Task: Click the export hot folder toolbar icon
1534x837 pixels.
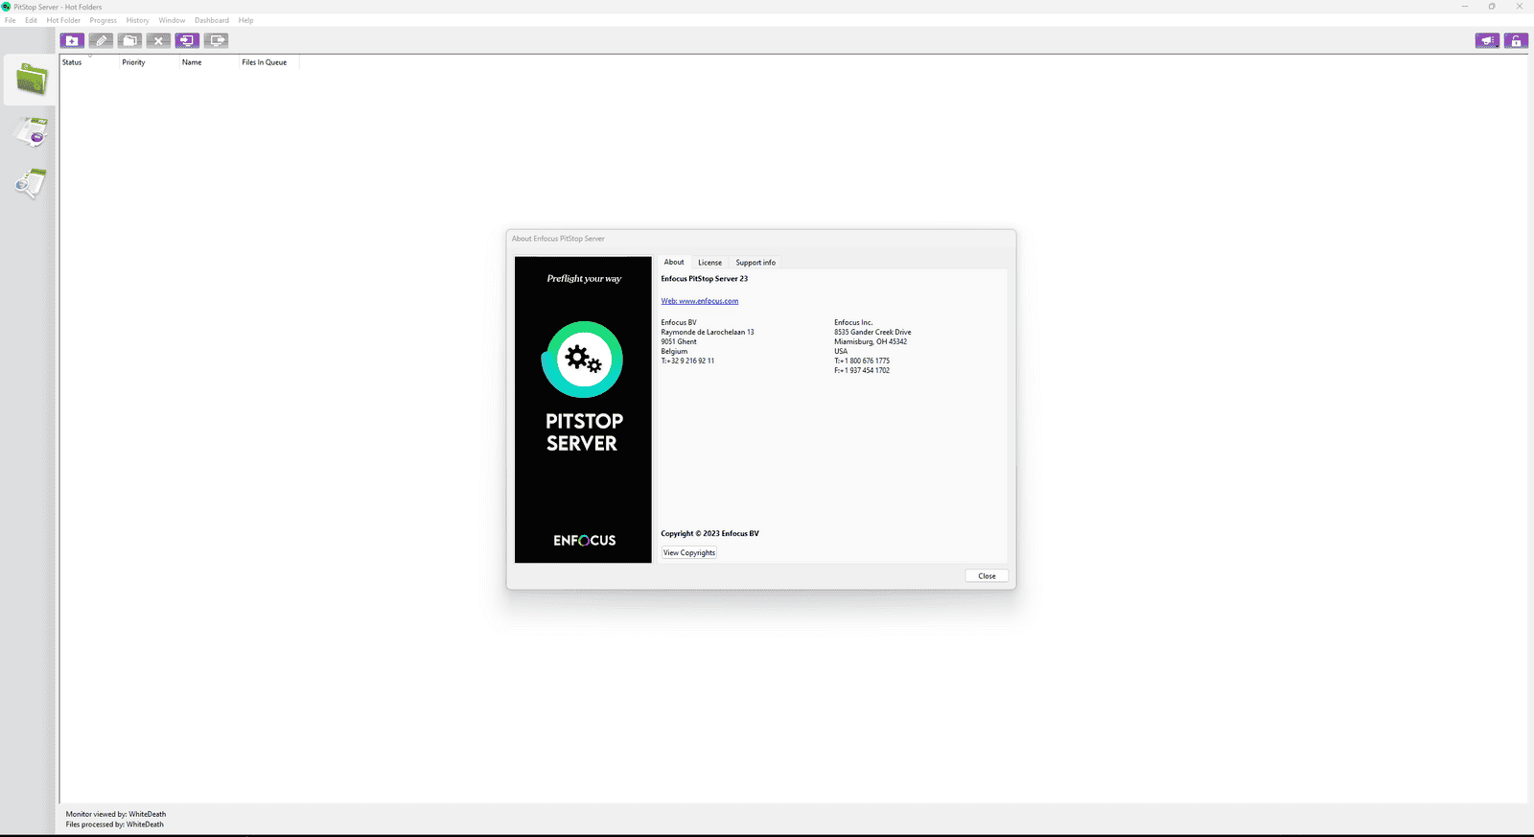Action: [x=216, y=40]
